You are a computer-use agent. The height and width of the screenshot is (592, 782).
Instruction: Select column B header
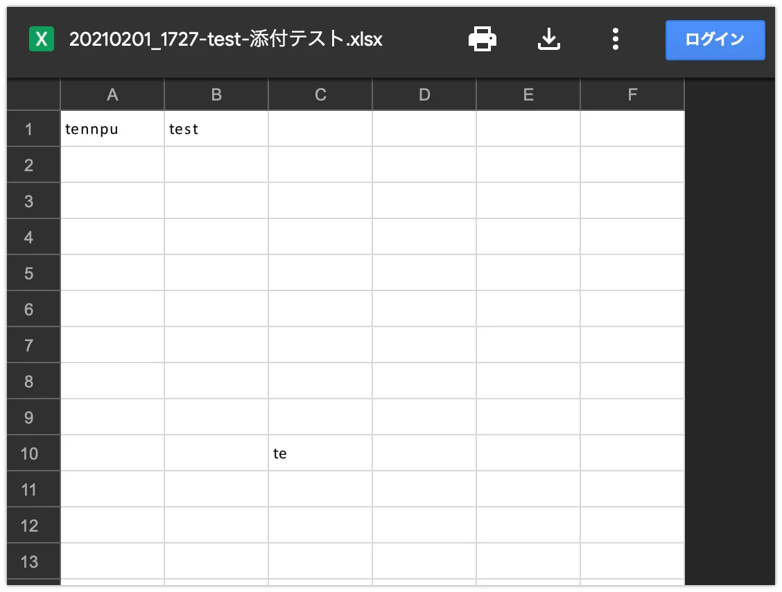click(x=216, y=95)
